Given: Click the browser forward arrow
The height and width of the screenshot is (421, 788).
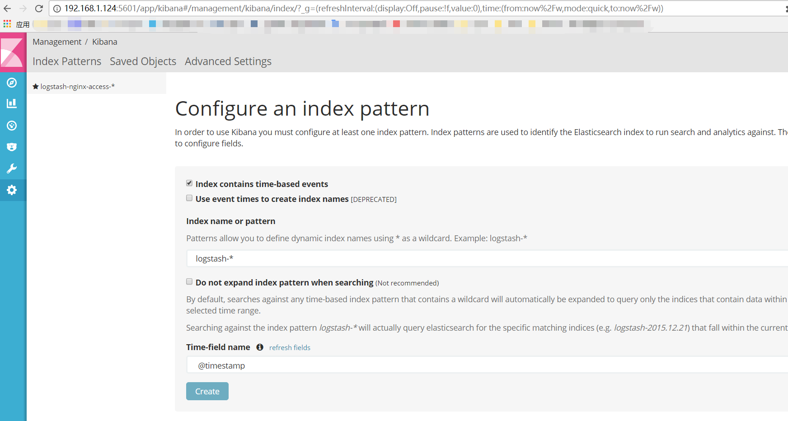Looking at the screenshot, I should 23,9.
